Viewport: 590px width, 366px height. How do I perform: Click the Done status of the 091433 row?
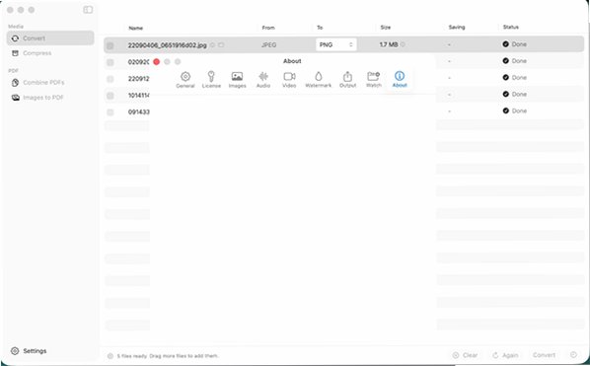[x=514, y=110]
